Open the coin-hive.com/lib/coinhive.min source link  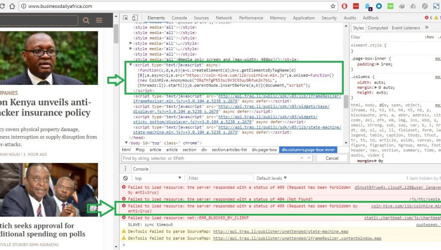coord(406,206)
